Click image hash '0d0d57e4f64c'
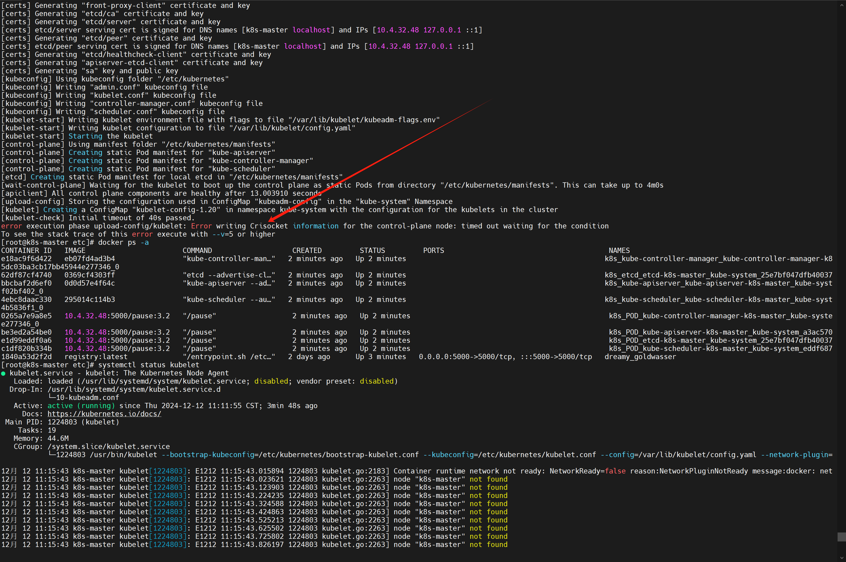846x562 pixels. 90,283
